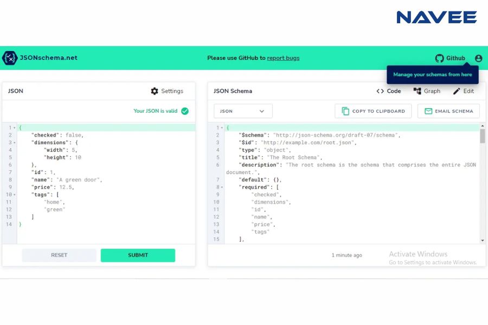The height and width of the screenshot is (325, 488).
Task: Open the Settings label in JSON panel
Action: pyautogui.click(x=172, y=91)
